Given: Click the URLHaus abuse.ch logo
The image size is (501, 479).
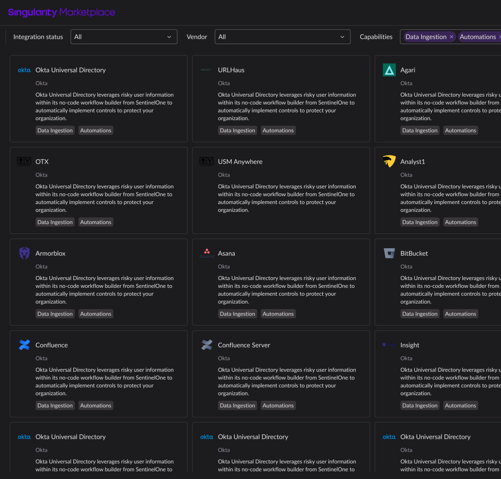Looking at the screenshot, I should click(x=206, y=70).
